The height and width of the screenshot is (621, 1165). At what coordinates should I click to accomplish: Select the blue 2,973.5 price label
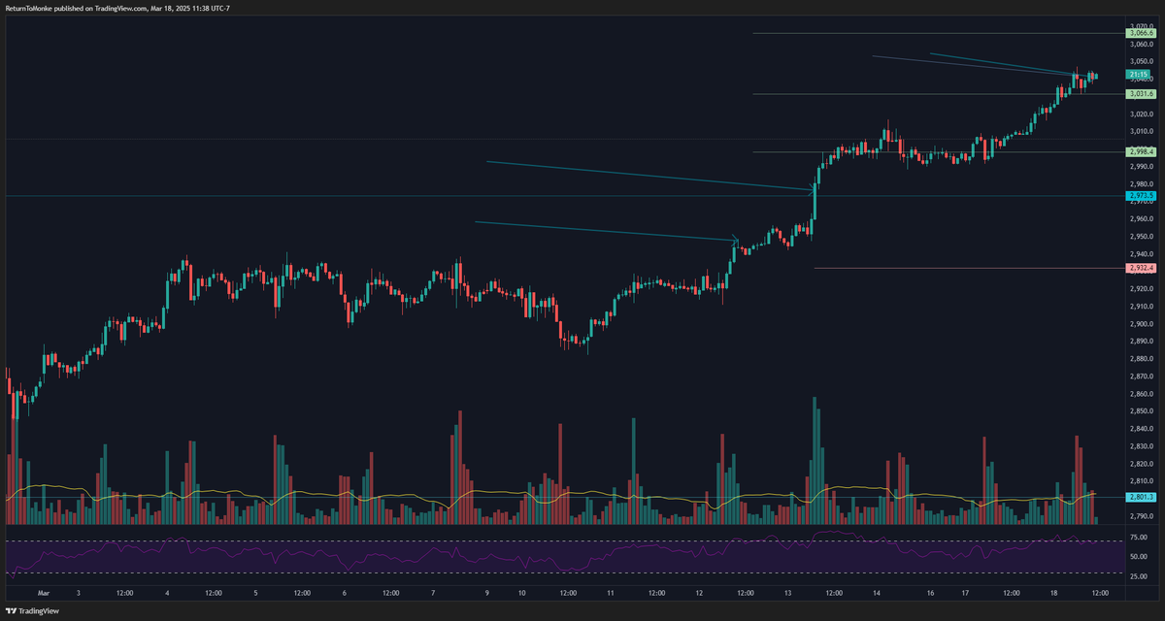coord(1140,196)
